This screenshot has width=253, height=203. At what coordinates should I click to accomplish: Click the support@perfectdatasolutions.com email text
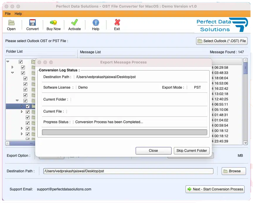(64, 189)
